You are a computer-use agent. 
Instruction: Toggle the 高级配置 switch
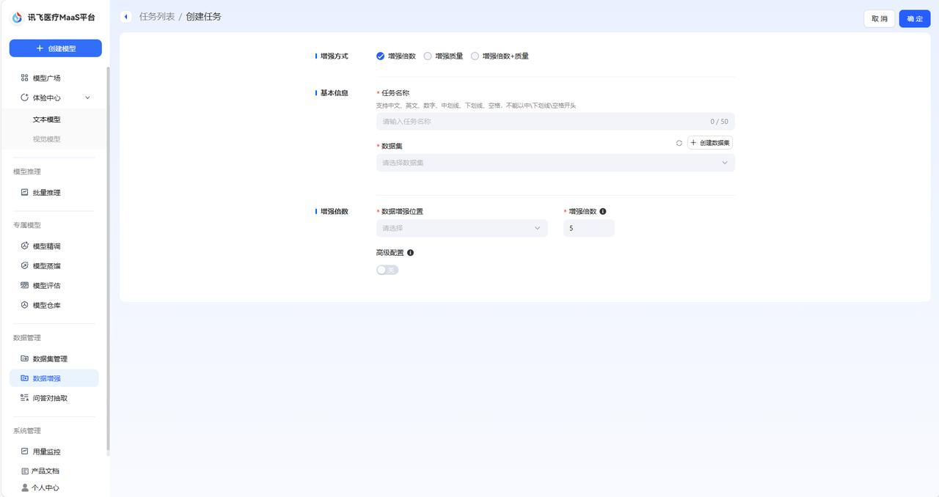[387, 270]
